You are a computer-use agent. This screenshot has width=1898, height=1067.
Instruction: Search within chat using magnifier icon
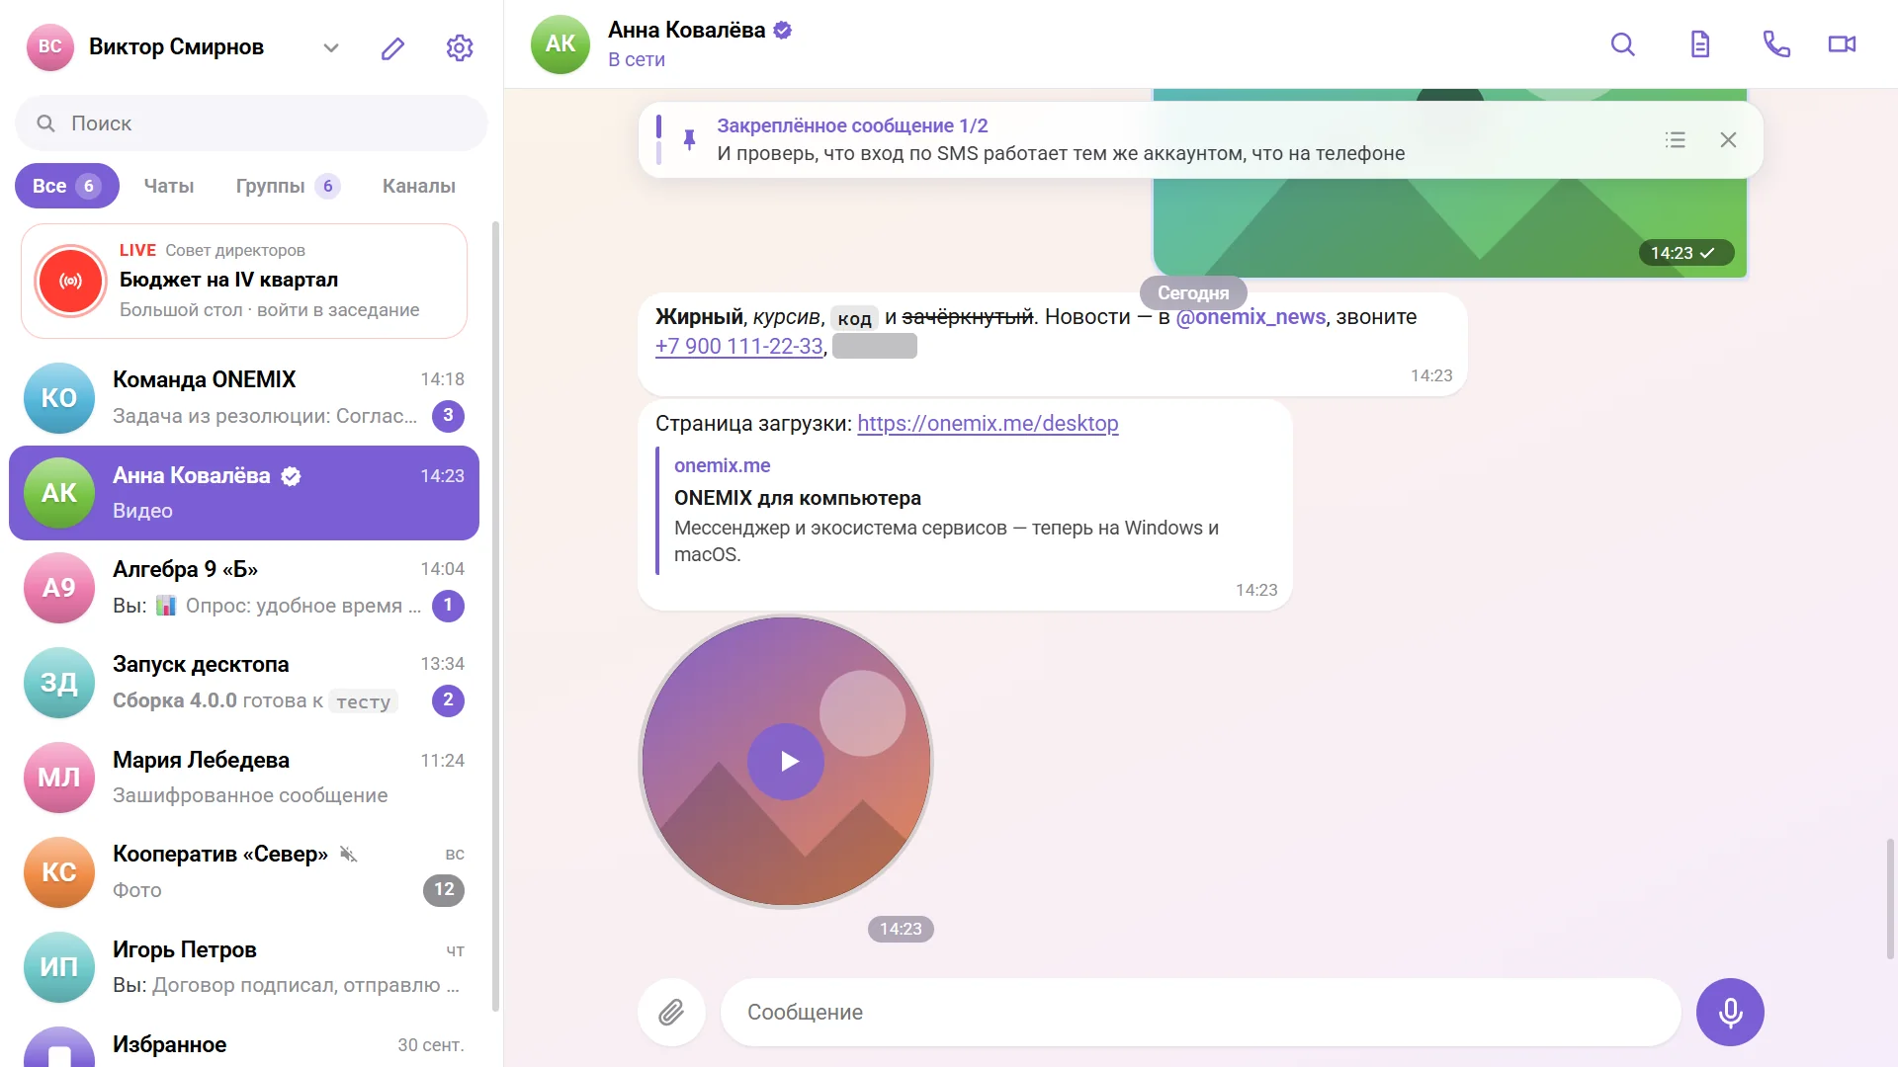pos(1622,44)
